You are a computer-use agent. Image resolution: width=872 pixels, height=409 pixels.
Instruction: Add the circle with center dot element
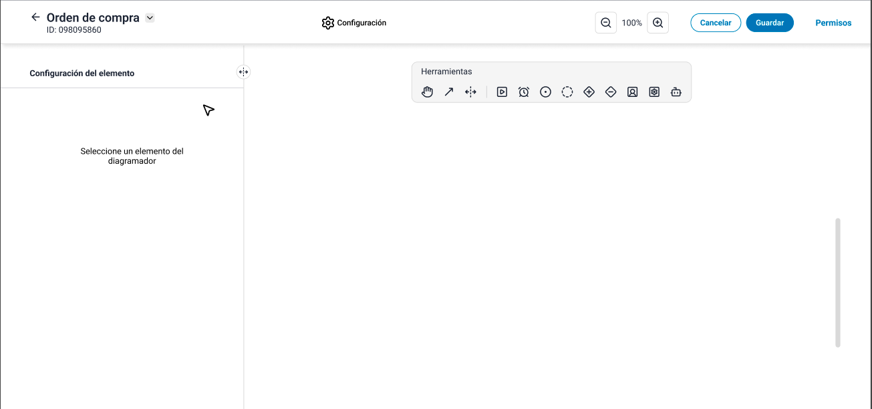pos(545,92)
